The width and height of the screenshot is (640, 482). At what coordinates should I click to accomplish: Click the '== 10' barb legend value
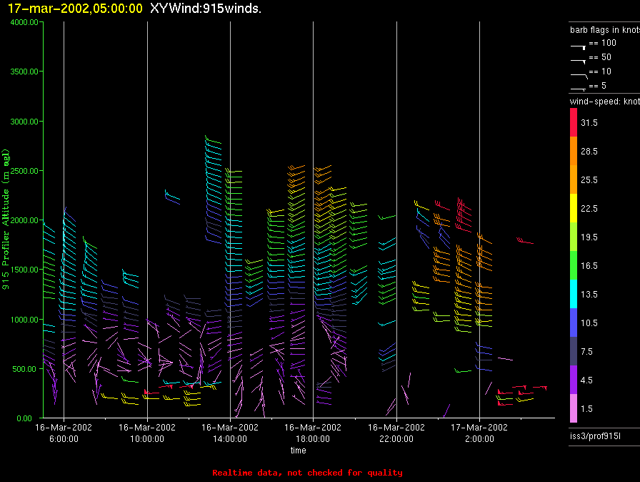point(600,72)
